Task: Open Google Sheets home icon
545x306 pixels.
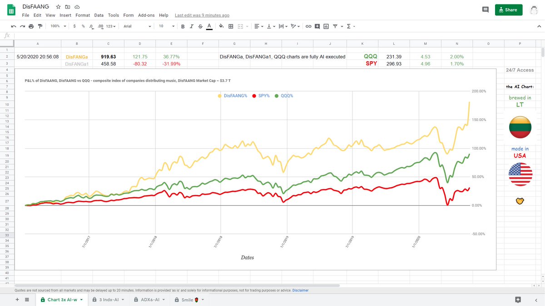Action: coord(11,10)
